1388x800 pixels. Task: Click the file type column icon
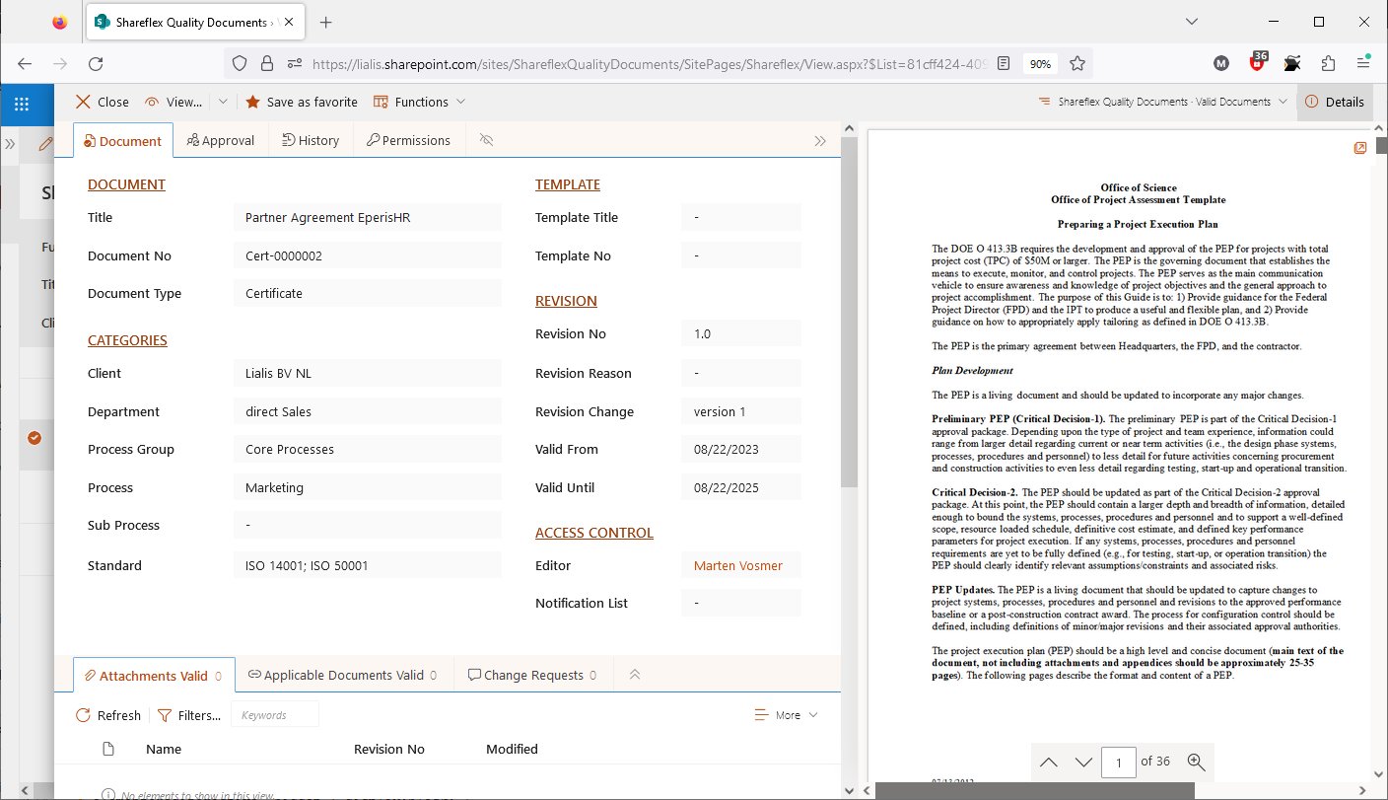click(108, 749)
